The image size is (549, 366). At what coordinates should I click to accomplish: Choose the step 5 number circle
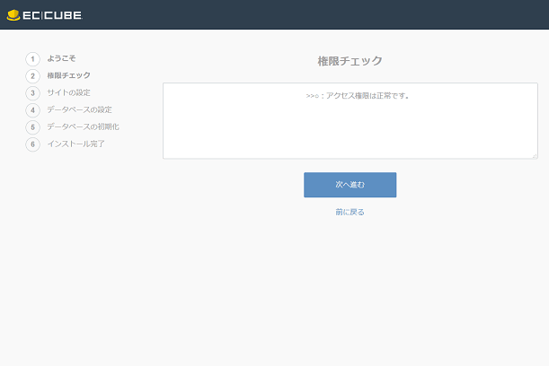pos(33,126)
